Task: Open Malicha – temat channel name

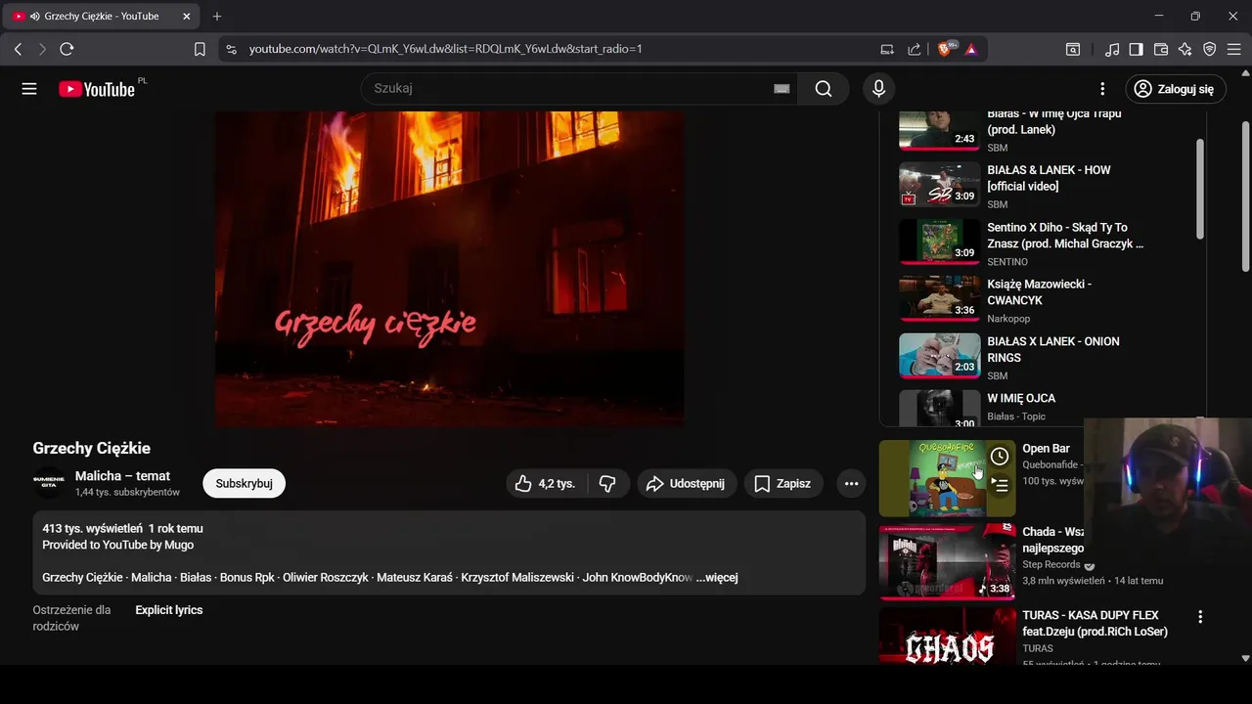Action: pos(122,476)
